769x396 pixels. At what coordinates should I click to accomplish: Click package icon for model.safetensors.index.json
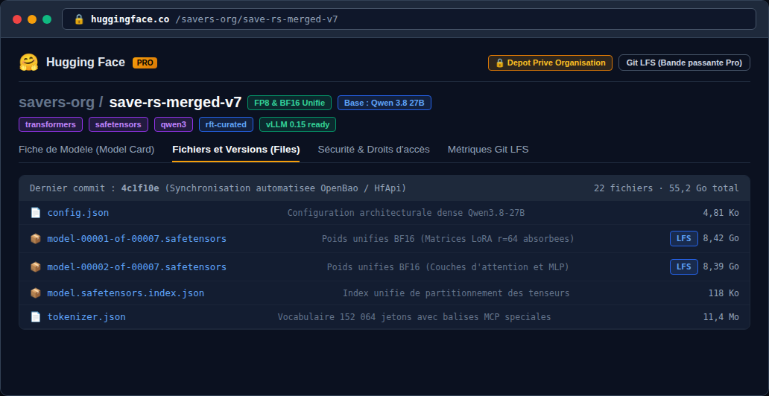pyautogui.click(x=35, y=293)
